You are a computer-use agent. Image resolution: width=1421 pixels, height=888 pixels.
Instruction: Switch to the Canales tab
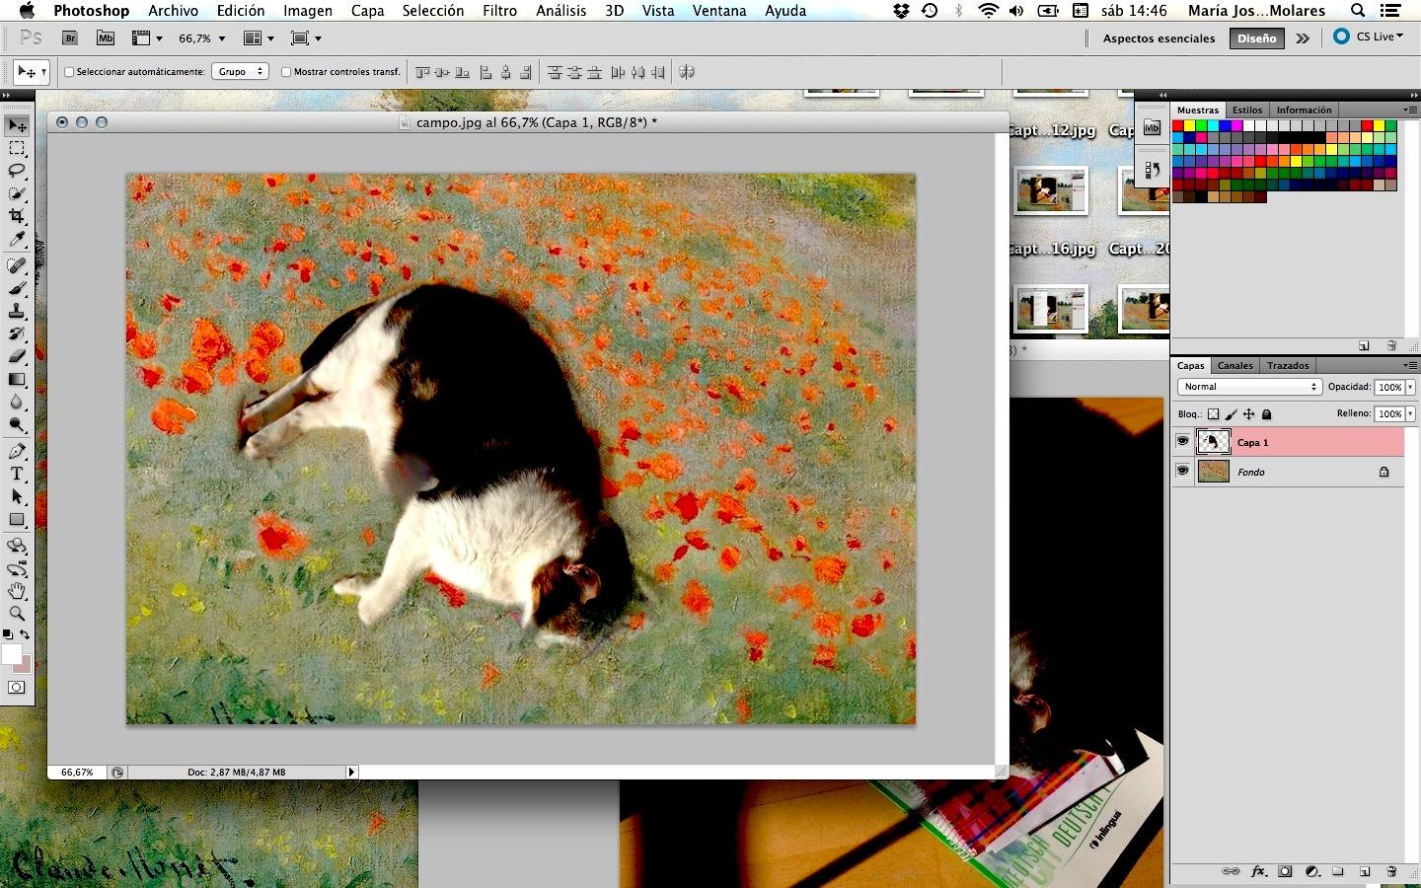click(1234, 365)
